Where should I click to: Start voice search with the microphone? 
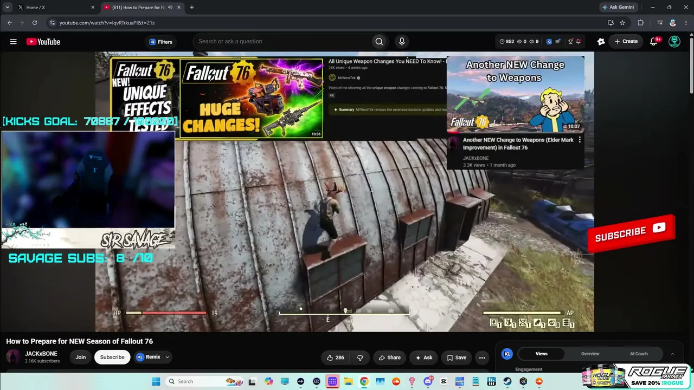402,42
